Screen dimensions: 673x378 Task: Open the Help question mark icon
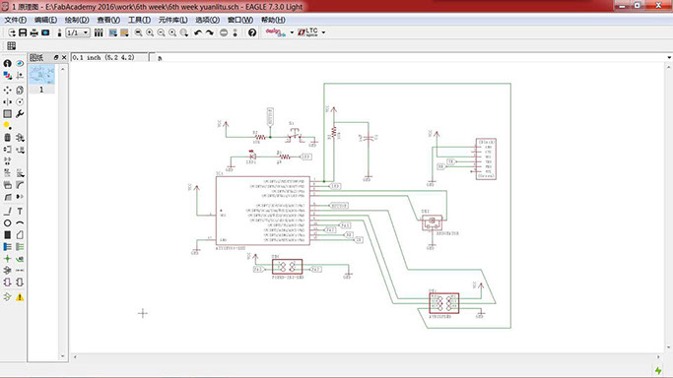252,32
